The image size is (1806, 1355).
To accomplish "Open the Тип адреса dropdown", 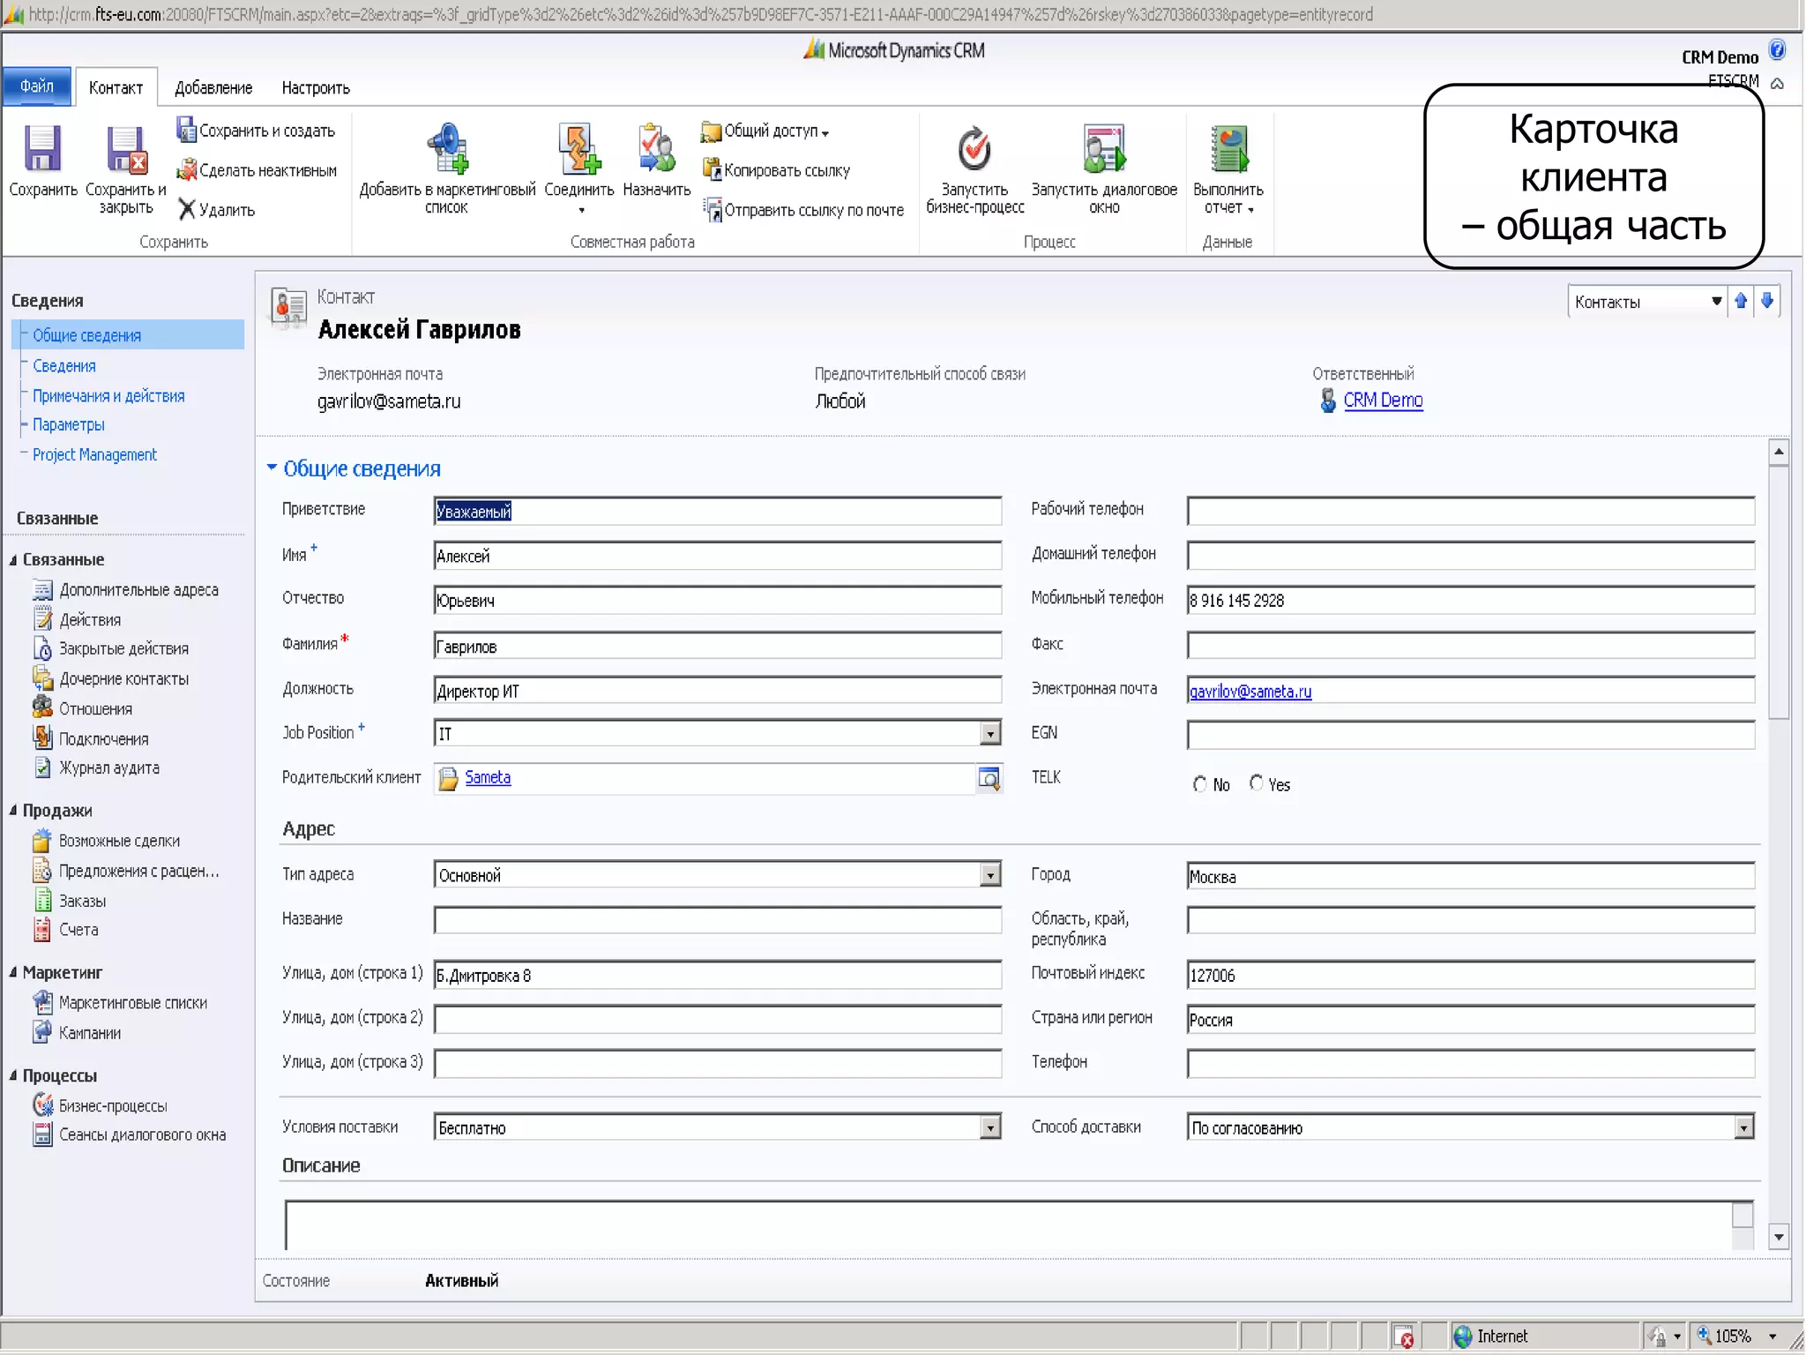I will click(990, 875).
